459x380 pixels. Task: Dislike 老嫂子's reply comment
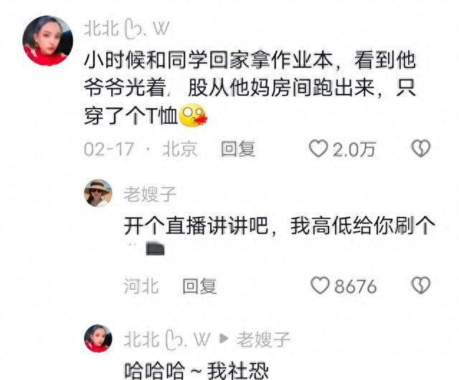click(421, 286)
